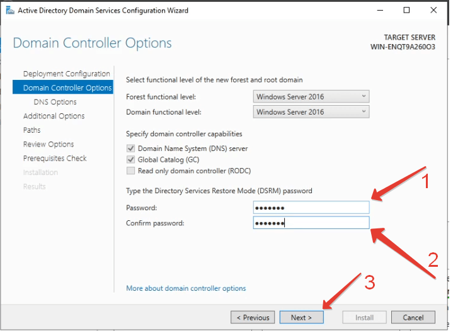The image size is (470, 331).
Task: Close the configuration wizard window
Action: click(433, 10)
